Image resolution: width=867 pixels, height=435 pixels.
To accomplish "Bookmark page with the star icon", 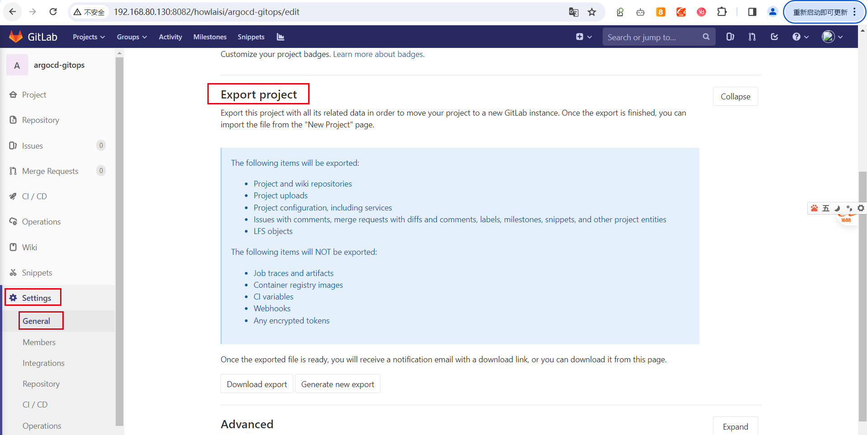I will (x=592, y=12).
